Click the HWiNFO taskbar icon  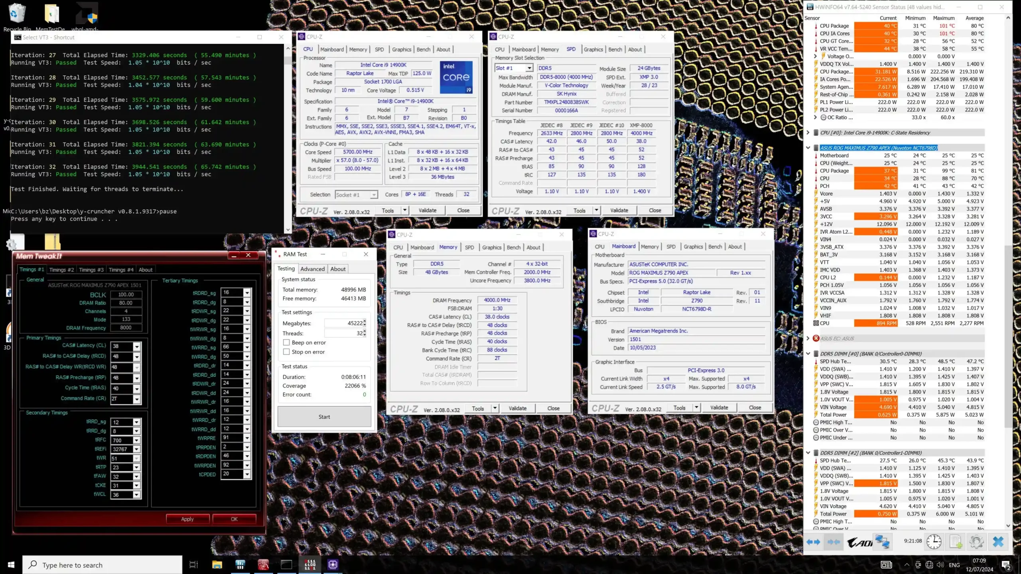pyautogui.click(x=240, y=564)
